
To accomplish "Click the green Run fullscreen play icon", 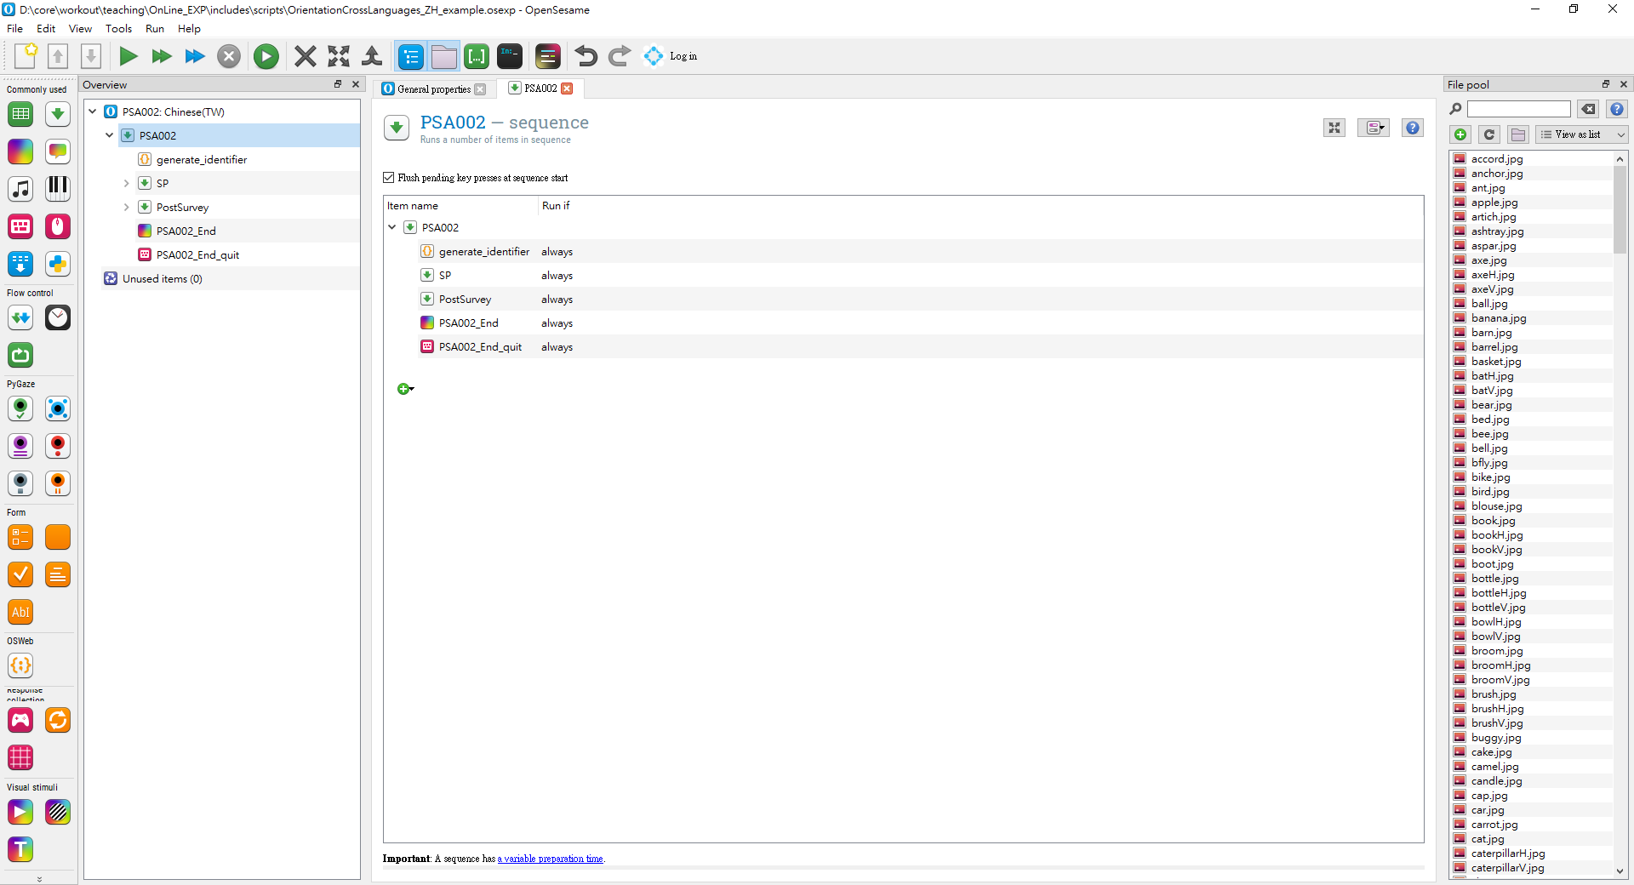I will (129, 56).
